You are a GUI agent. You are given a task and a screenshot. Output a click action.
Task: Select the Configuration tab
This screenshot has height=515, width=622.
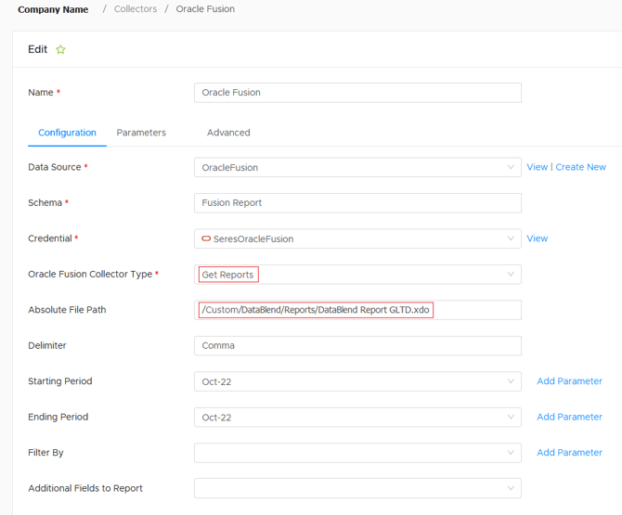point(67,133)
